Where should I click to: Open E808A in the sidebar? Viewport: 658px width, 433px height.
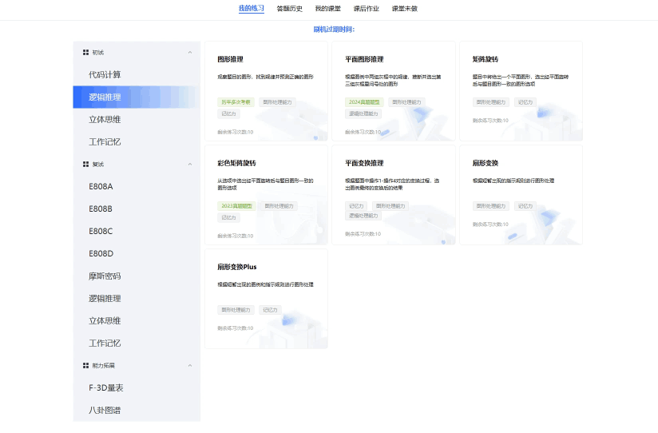point(101,186)
